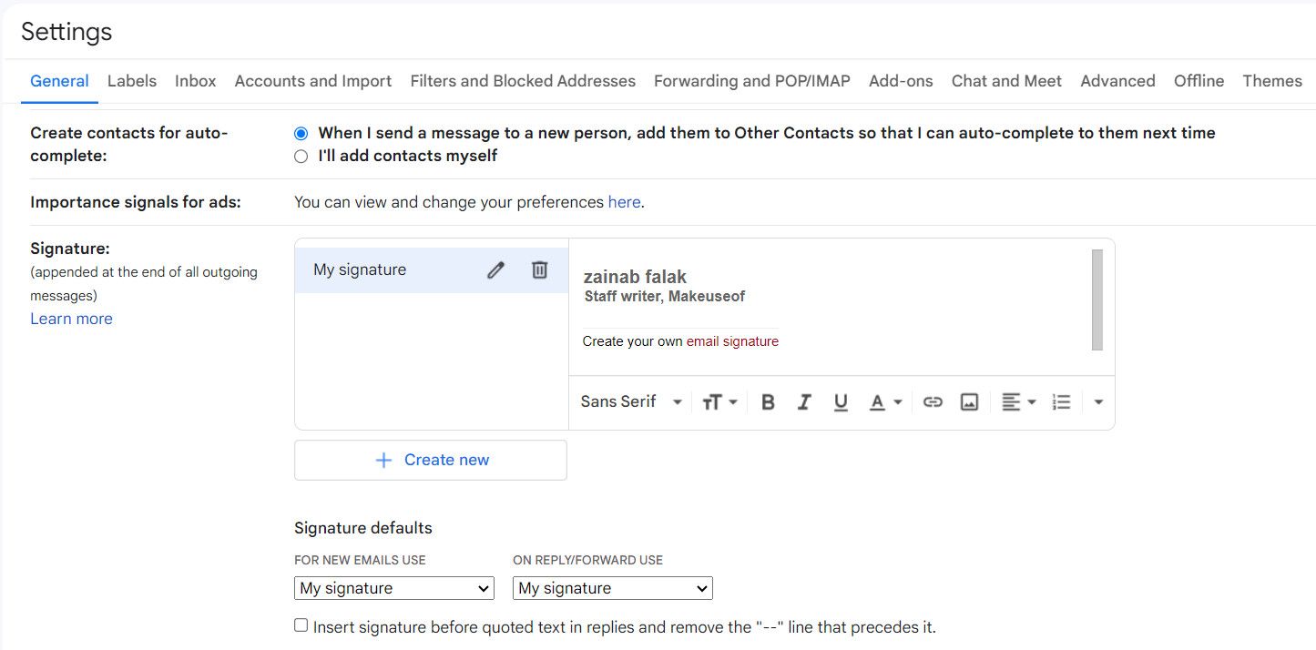
Task: Choose the I'll add contacts myself option
Action: tap(301, 156)
